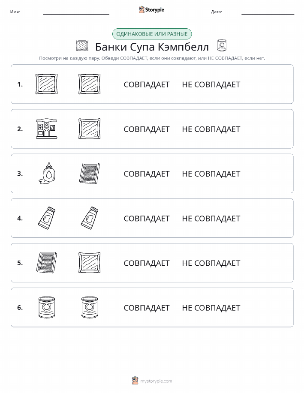Click the canvas icon left of the title
This screenshot has width=304, height=393.
coord(82,45)
